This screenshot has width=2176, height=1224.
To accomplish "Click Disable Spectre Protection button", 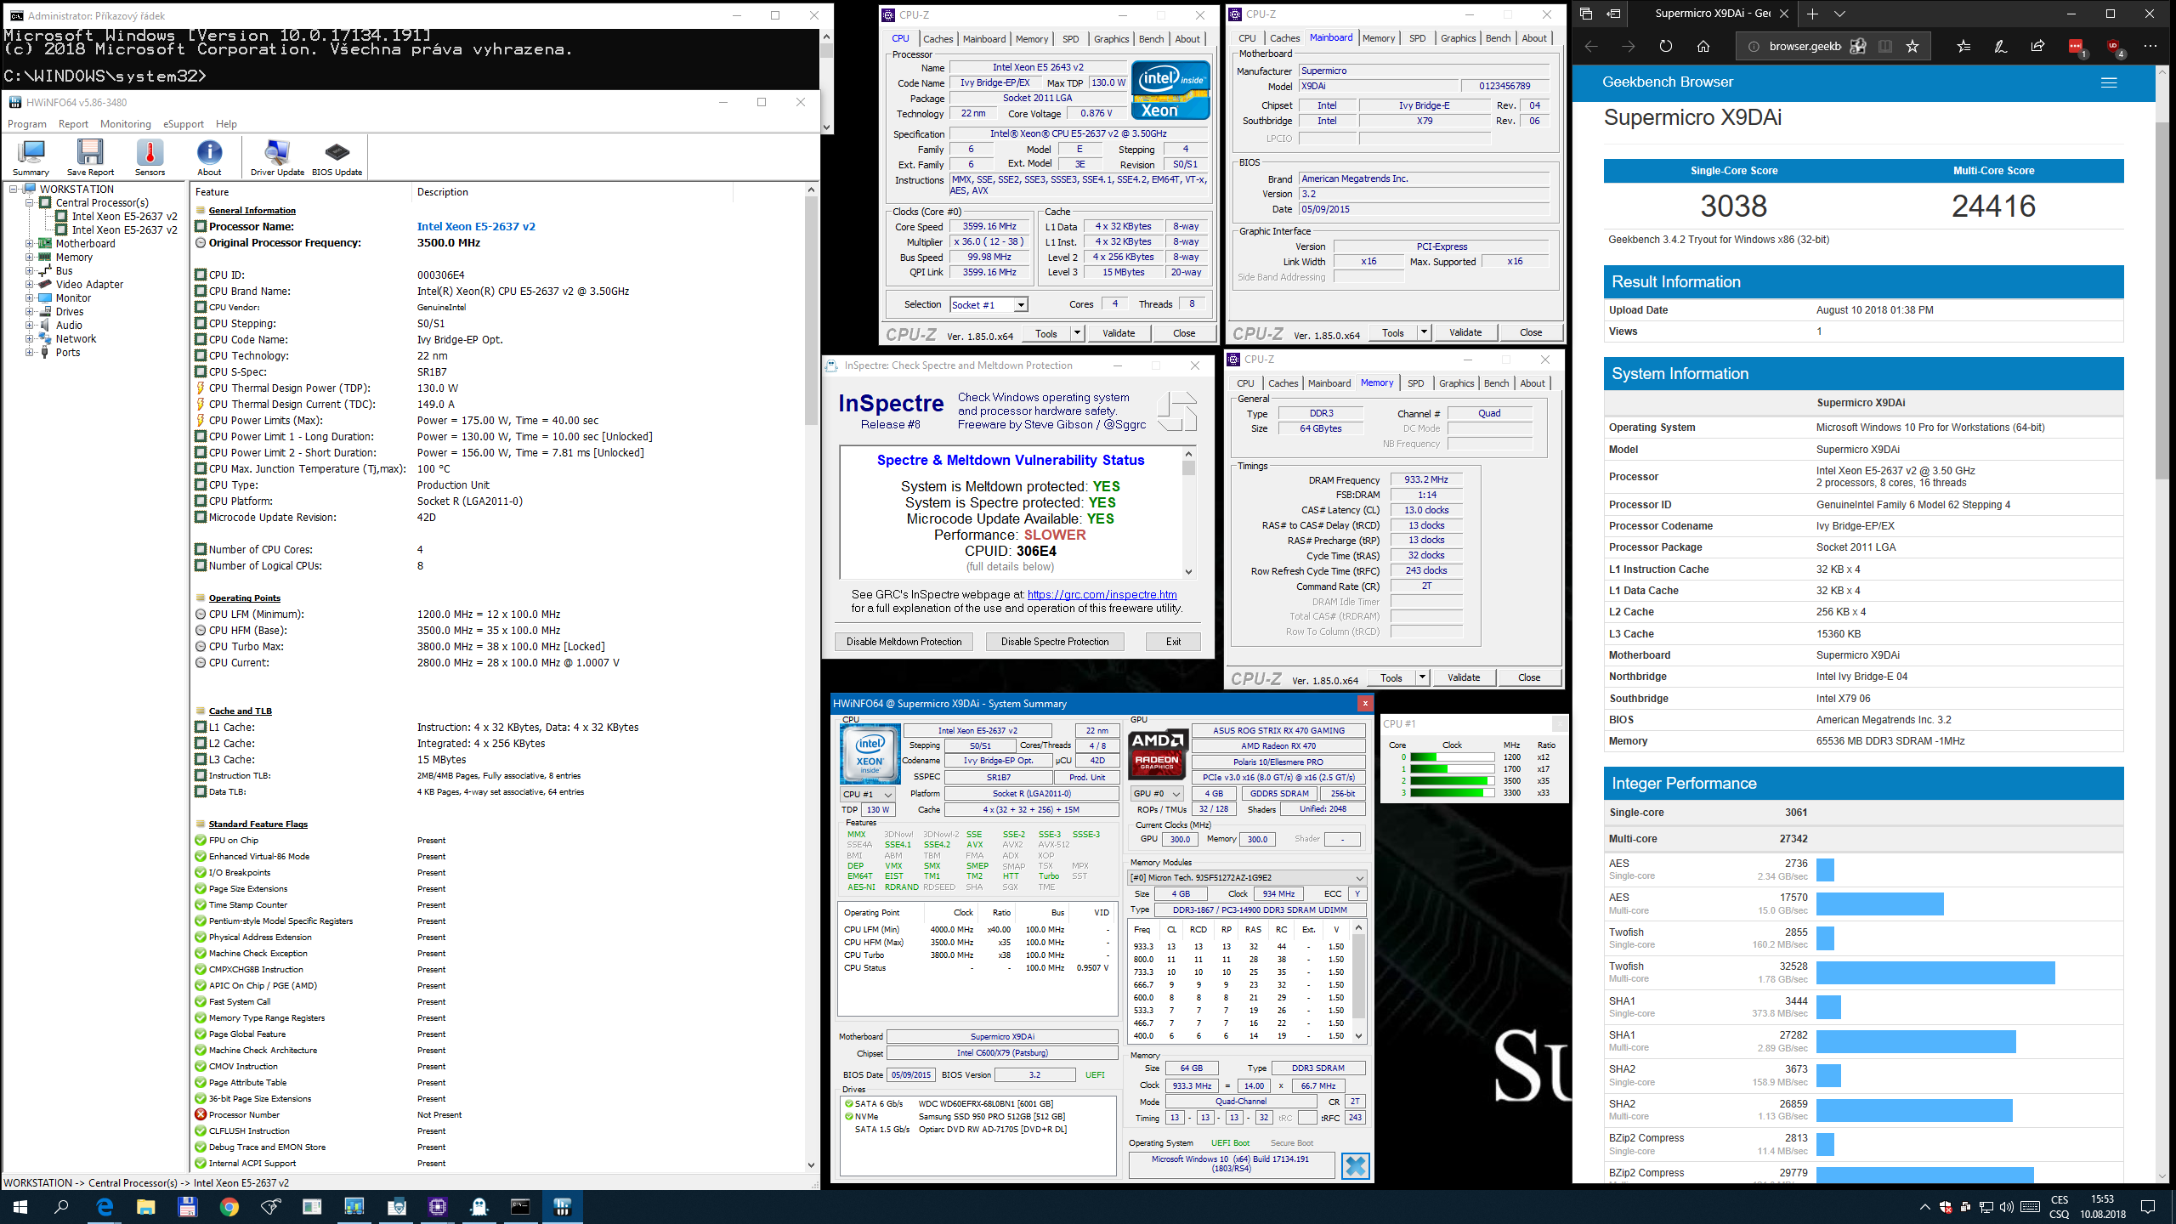I will coord(1054,642).
